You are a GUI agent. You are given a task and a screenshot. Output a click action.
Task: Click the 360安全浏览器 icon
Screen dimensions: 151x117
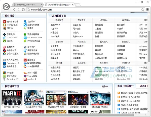25,41
